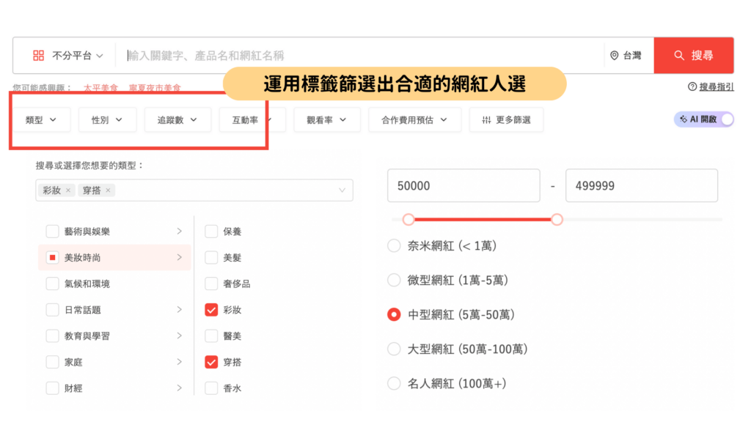Expand the 藝術與娛樂 category arrow
This screenshot has width=751, height=422.
180,232
